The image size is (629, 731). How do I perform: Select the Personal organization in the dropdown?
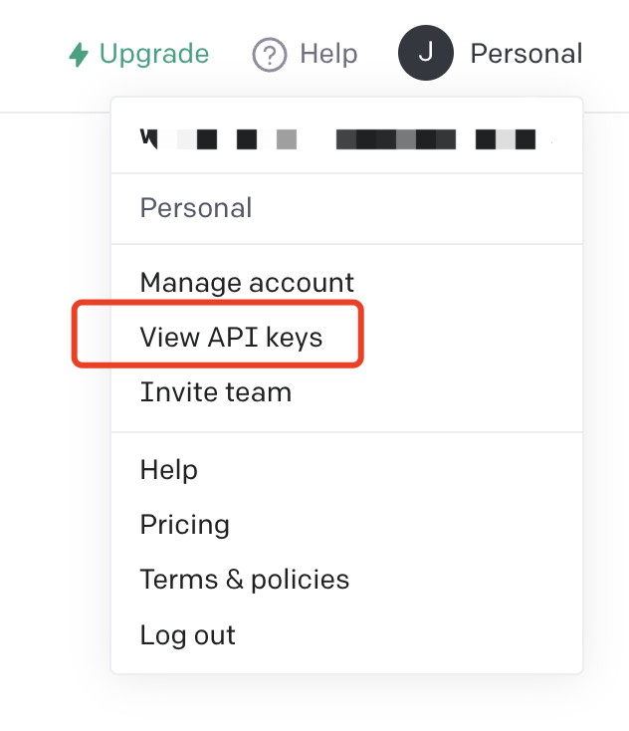[x=196, y=208]
